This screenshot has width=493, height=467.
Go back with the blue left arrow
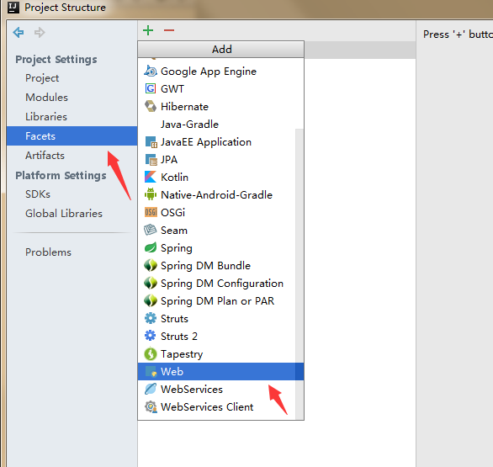pos(19,32)
